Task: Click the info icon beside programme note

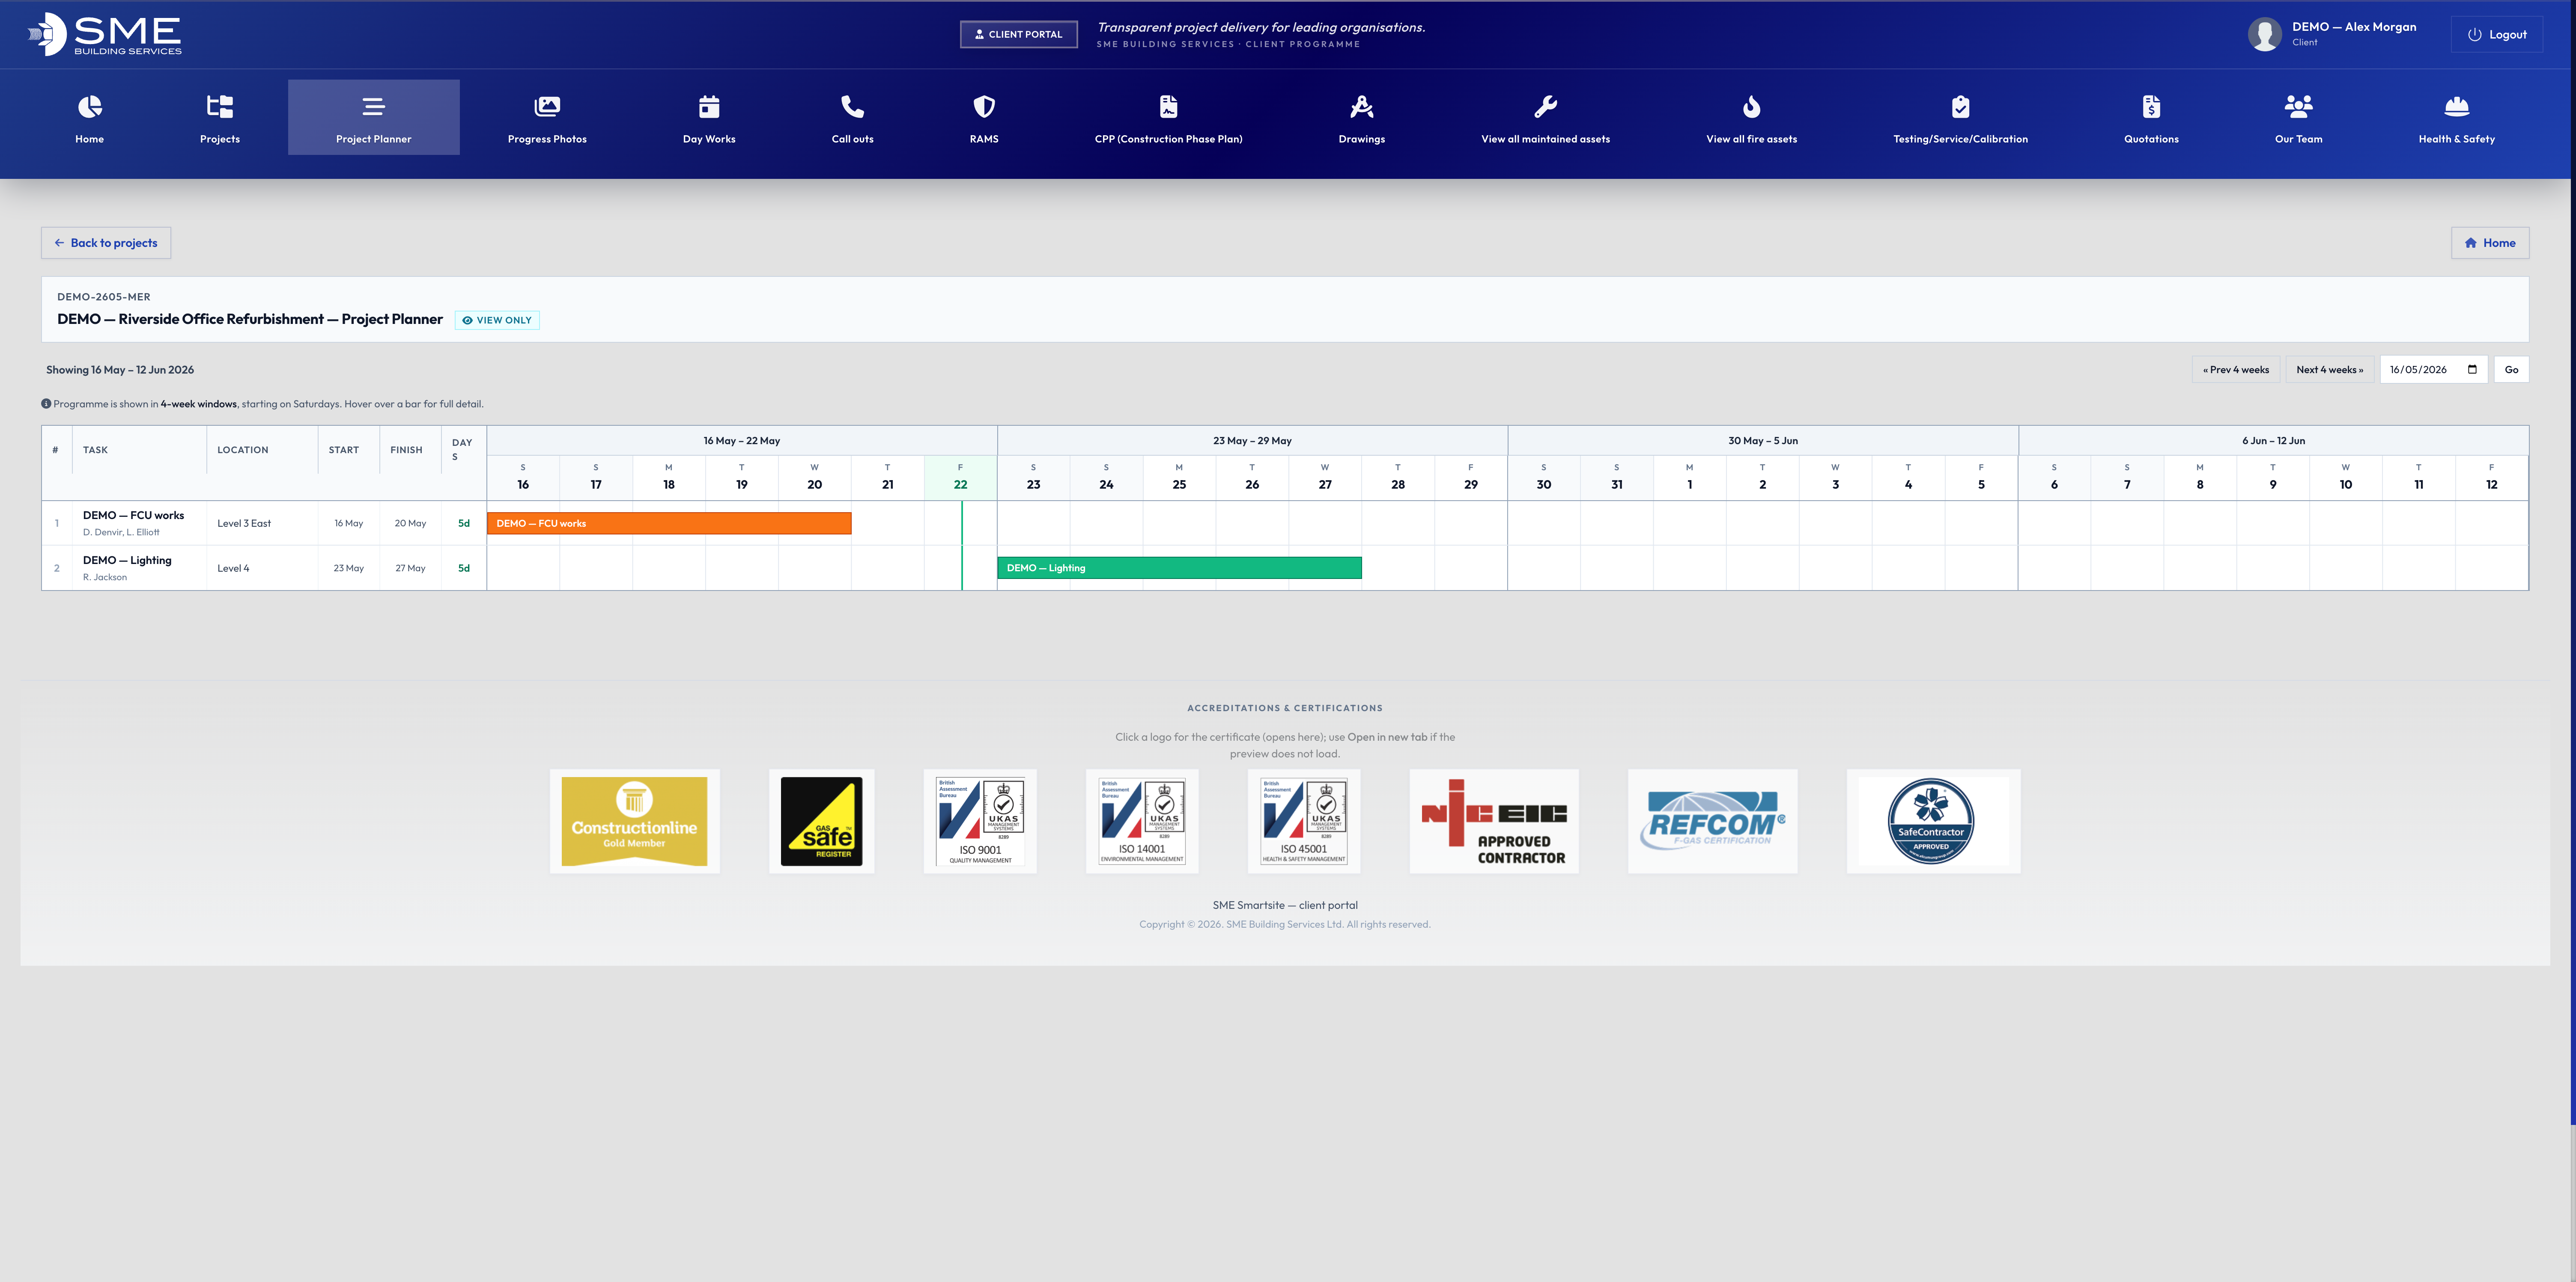Action: [x=46, y=404]
